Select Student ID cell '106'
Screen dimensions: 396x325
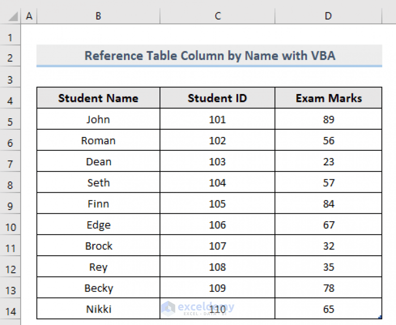click(217, 224)
